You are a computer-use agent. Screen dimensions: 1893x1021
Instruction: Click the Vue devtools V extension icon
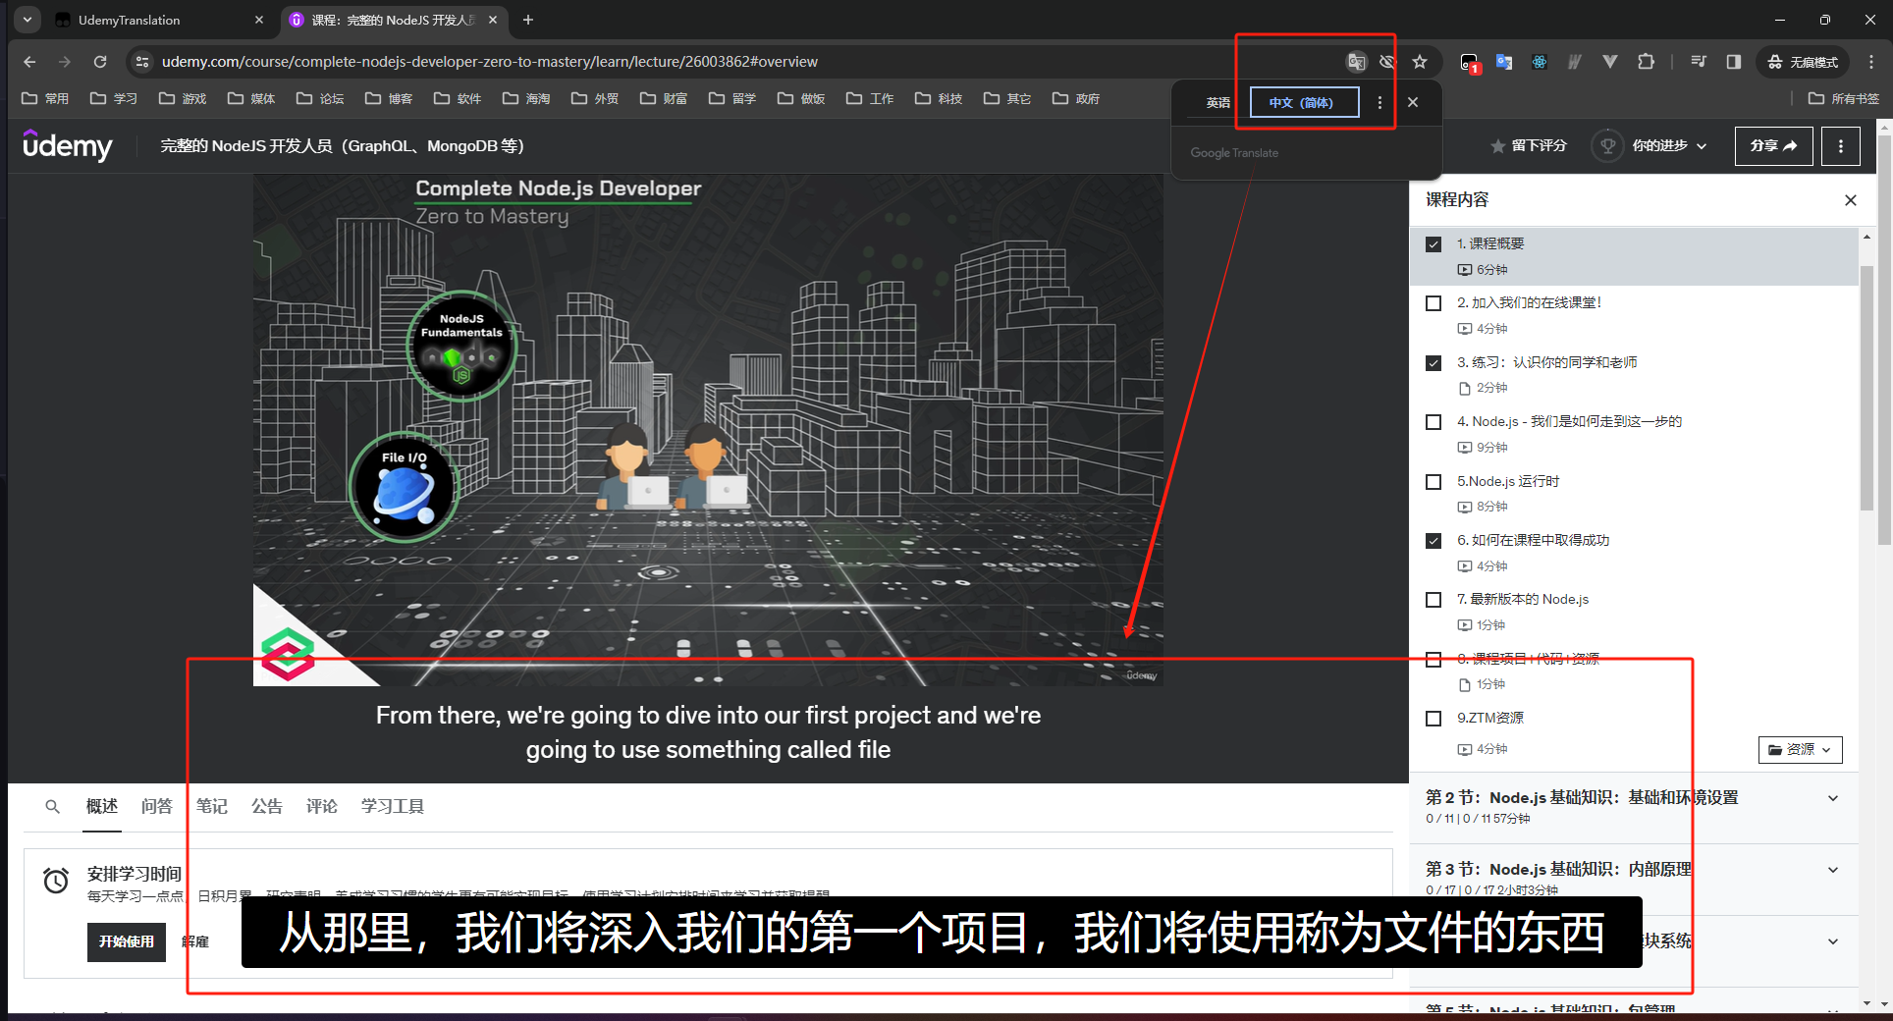pyautogui.click(x=1610, y=62)
